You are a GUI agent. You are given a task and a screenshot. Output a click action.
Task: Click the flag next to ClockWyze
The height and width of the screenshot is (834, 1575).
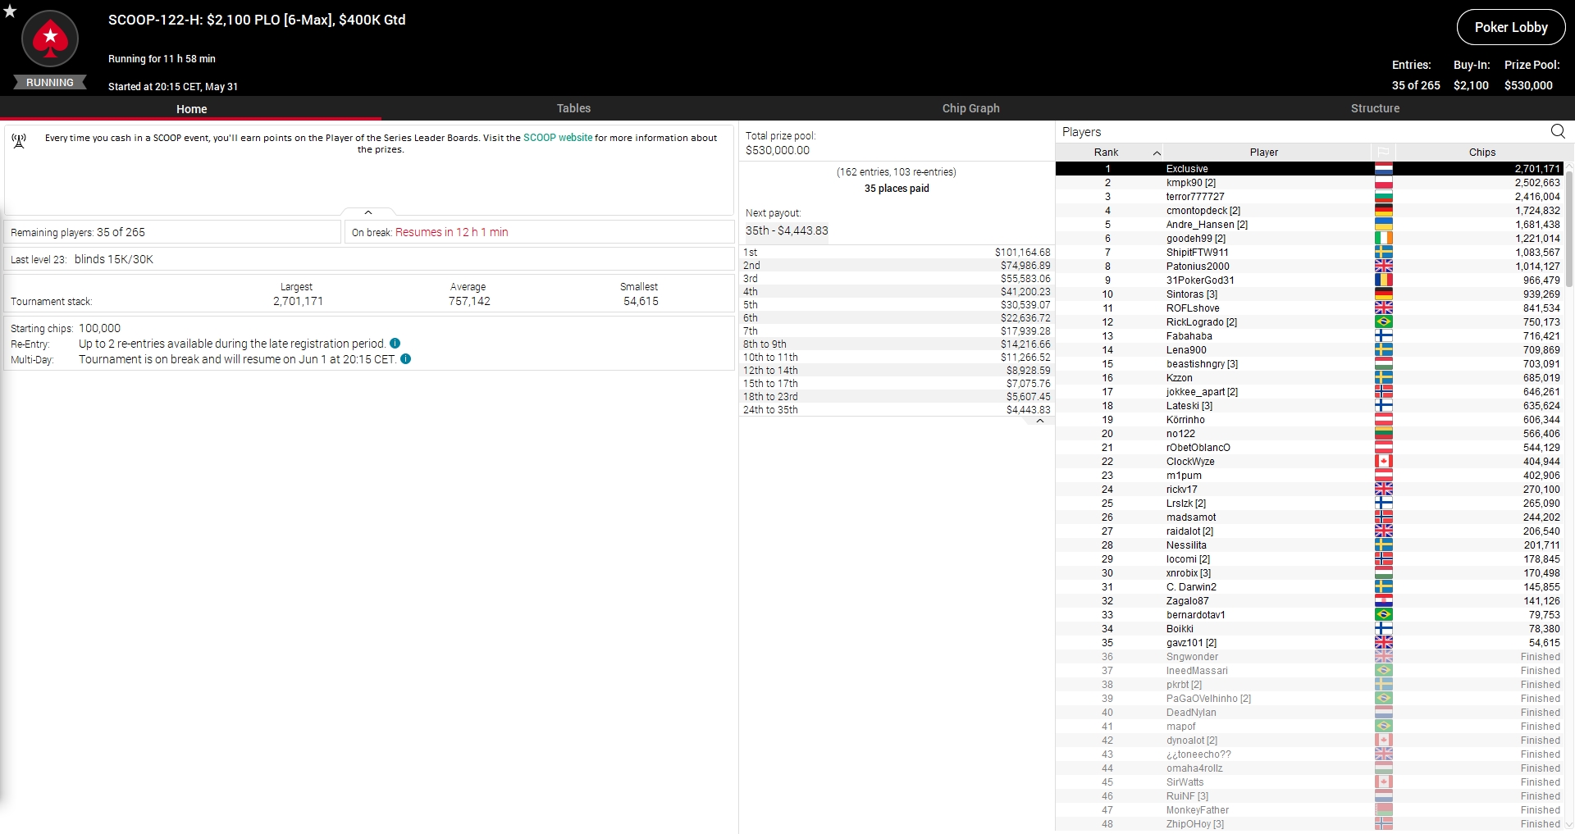(1383, 462)
